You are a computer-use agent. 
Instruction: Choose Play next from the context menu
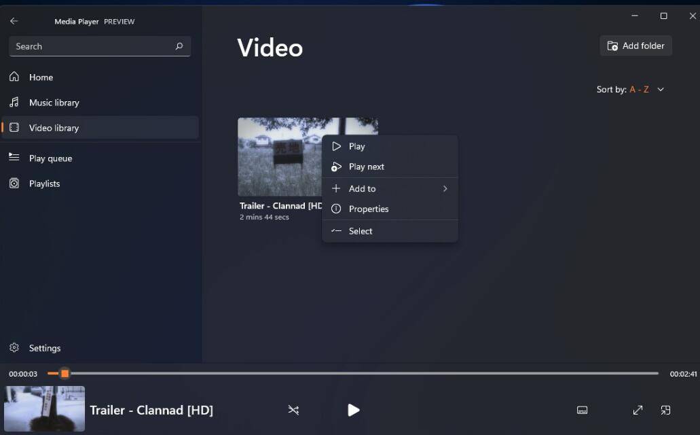(x=366, y=167)
